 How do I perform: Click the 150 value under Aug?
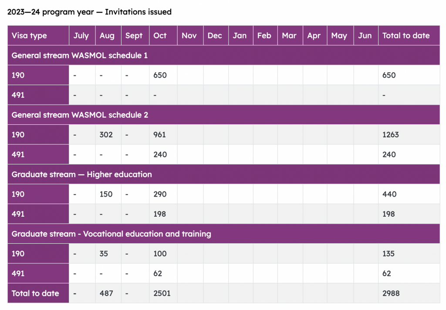pos(106,194)
